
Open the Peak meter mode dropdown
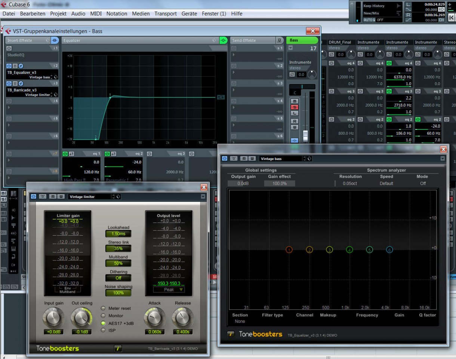(169, 289)
